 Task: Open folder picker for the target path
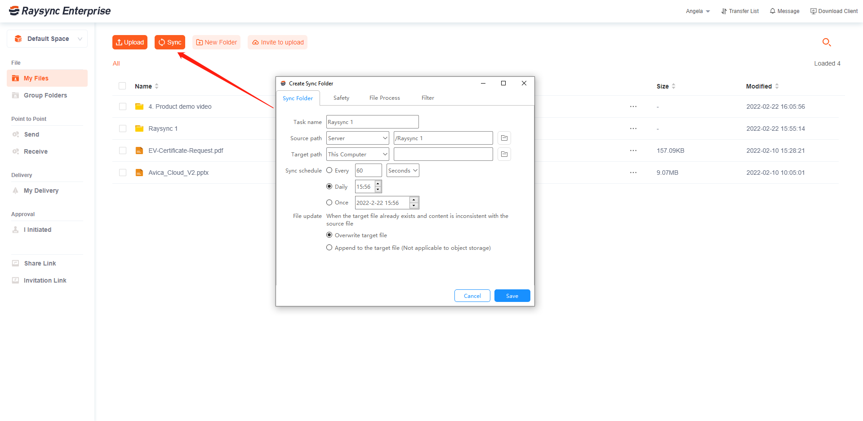[504, 154]
